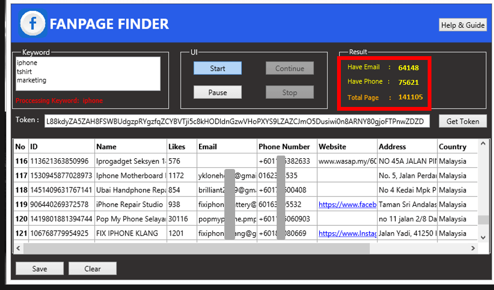Click Get Token button
Image resolution: width=494 pixels, height=290 pixels.
tap(463, 121)
